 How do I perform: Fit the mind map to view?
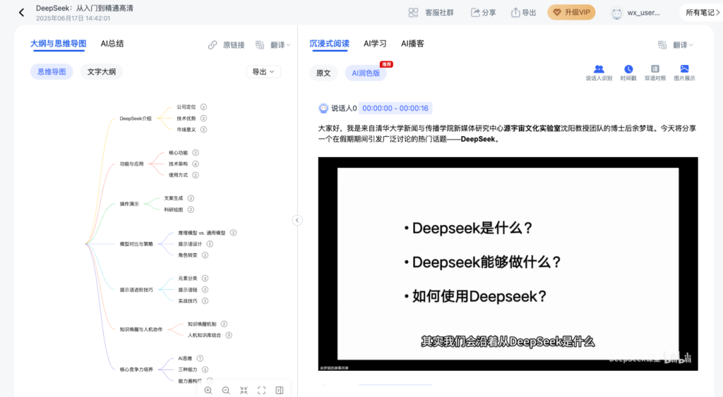tap(244, 390)
